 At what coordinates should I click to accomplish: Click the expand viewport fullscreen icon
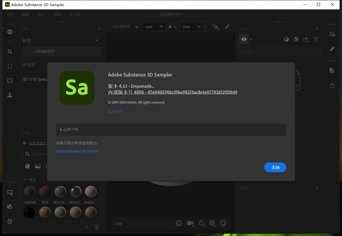coord(227,26)
